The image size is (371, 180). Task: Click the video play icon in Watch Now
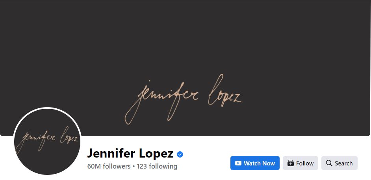[x=238, y=163]
